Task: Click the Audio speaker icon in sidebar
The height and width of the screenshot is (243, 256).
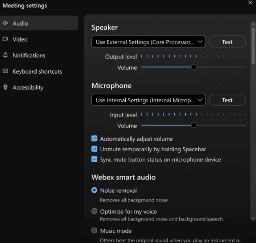Action: [5, 23]
